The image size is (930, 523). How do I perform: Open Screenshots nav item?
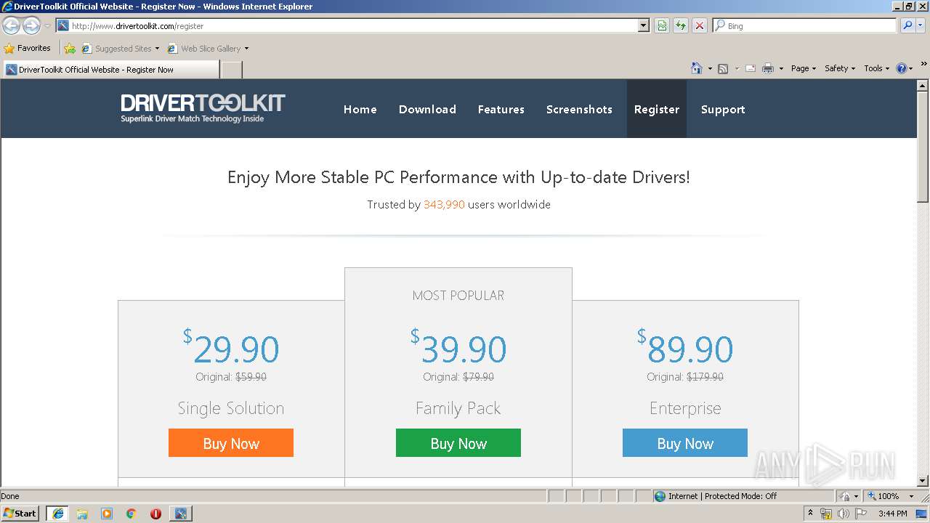[x=579, y=109]
